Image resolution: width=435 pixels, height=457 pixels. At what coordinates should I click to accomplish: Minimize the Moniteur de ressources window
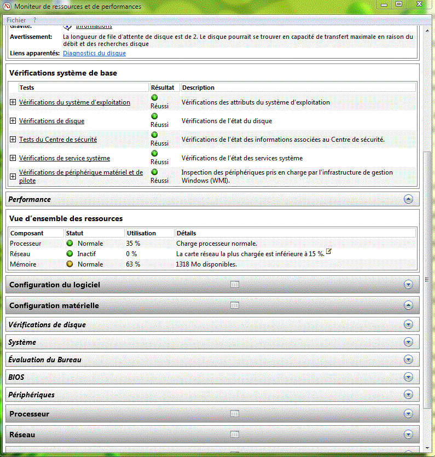384,4
